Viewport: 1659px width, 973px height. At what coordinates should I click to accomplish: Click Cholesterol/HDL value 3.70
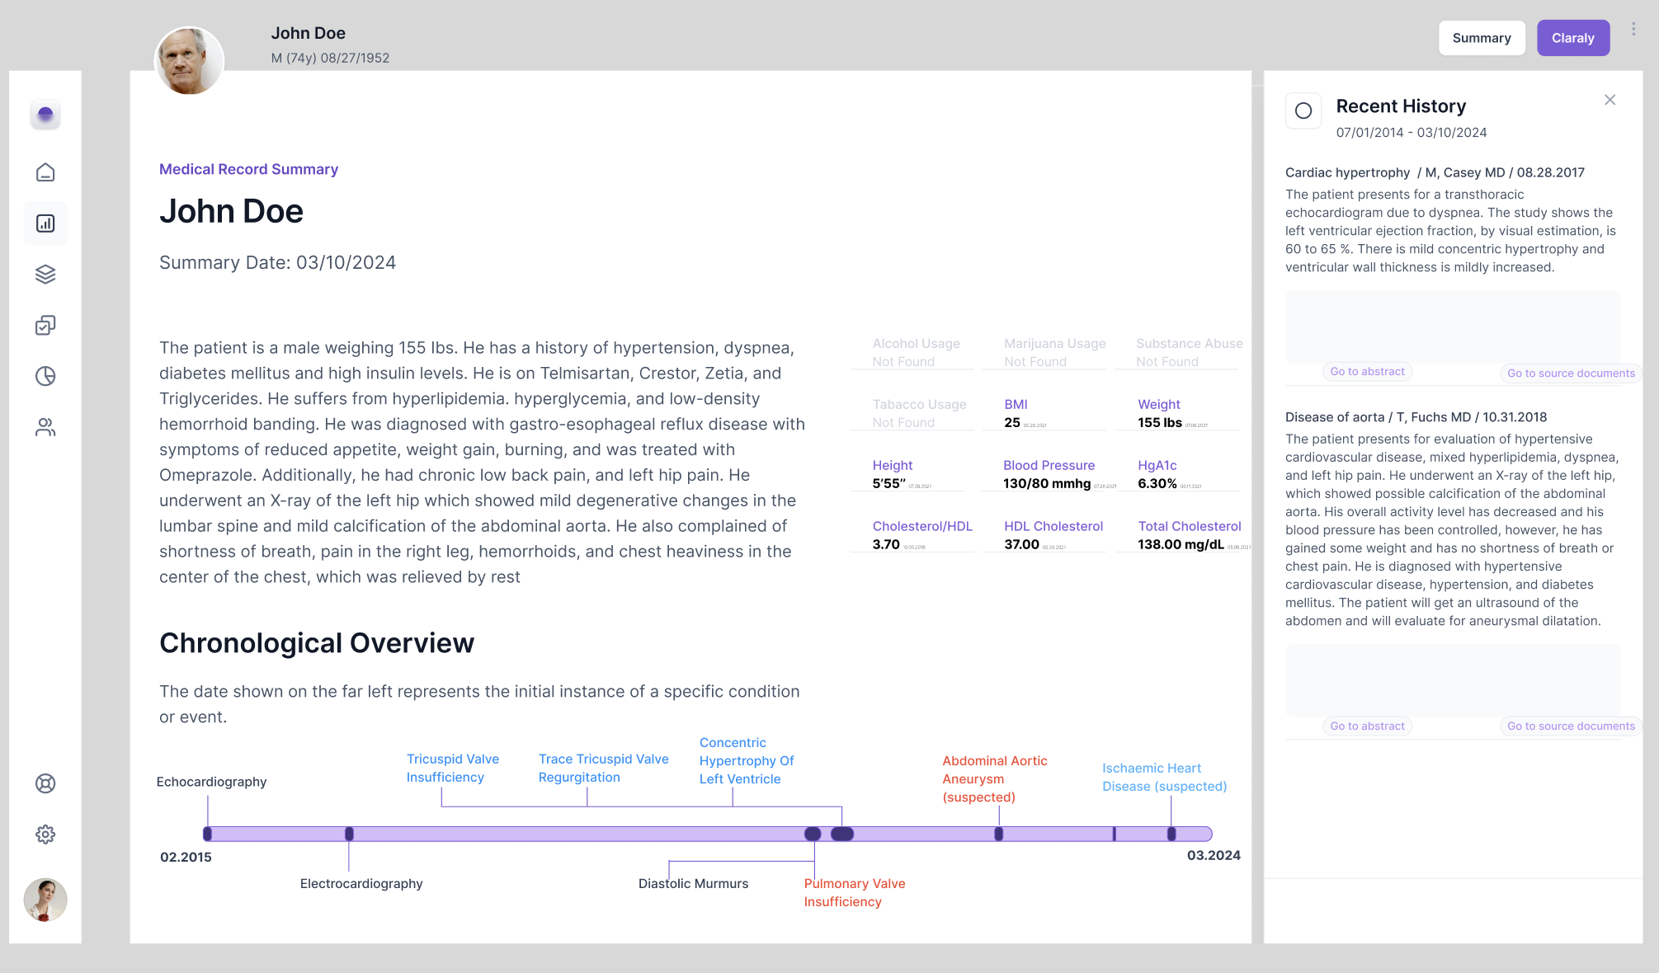point(886,544)
